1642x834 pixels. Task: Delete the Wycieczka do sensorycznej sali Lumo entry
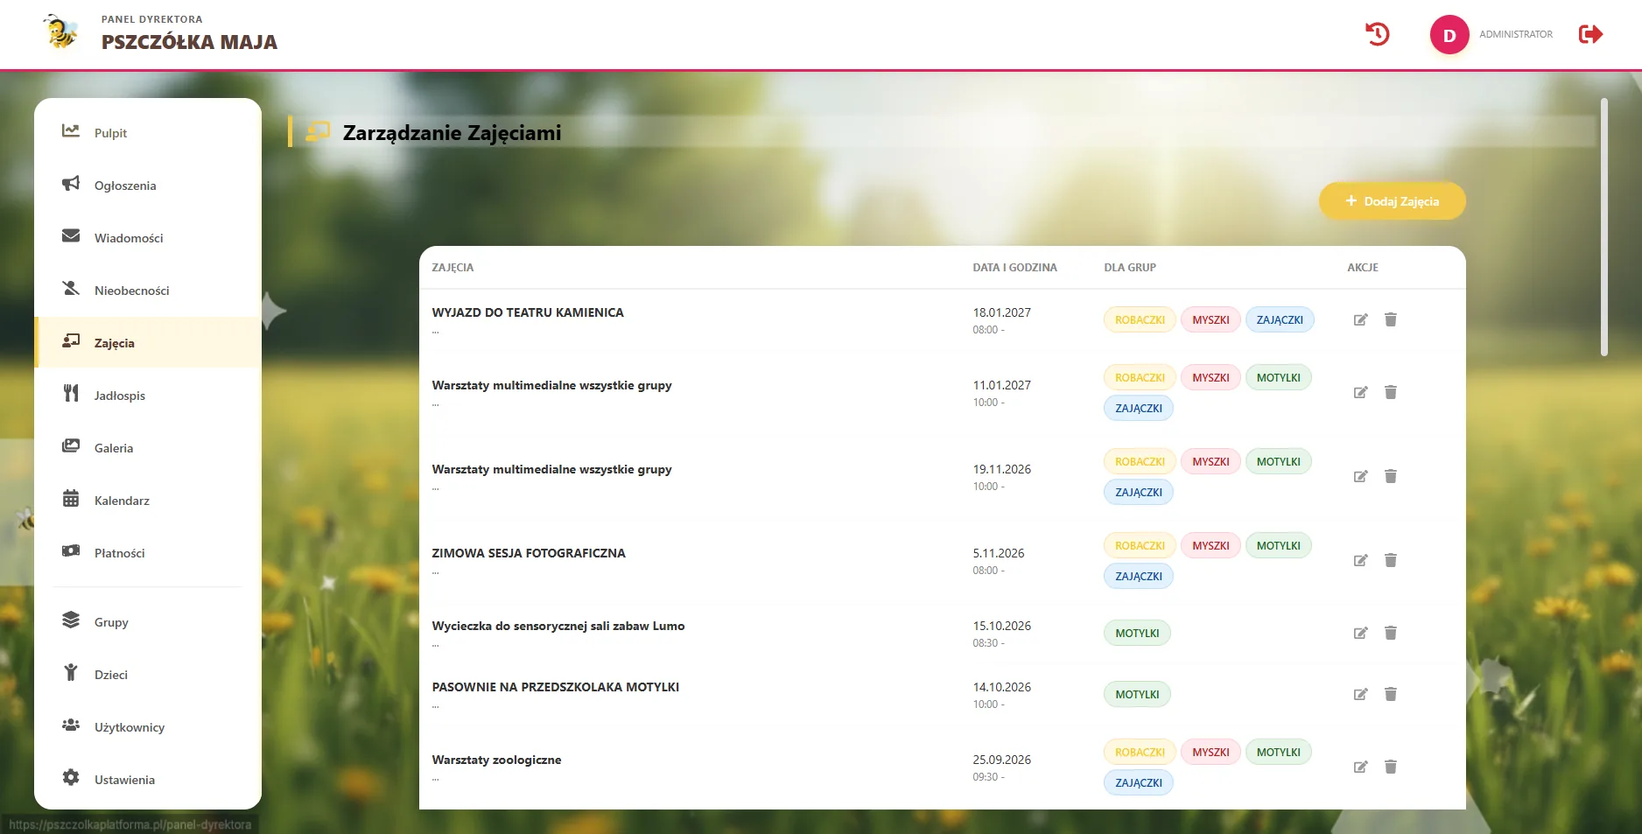click(1391, 633)
